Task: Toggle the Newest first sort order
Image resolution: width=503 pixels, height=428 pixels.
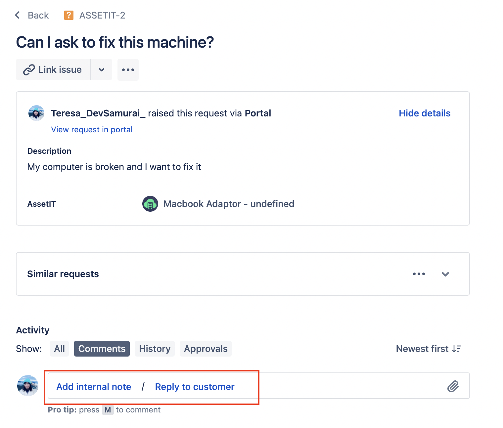Action: [x=428, y=349]
